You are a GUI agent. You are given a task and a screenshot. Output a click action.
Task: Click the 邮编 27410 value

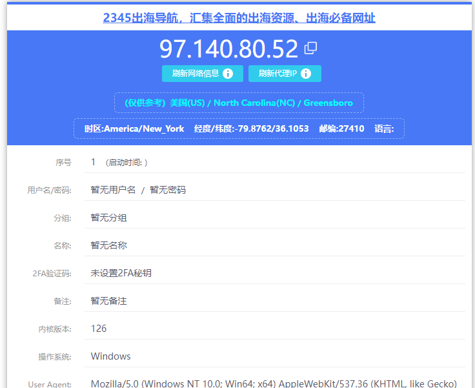pyautogui.click(x=341, y=128)
